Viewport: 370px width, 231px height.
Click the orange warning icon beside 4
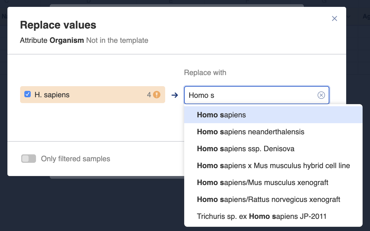(157, 95)
